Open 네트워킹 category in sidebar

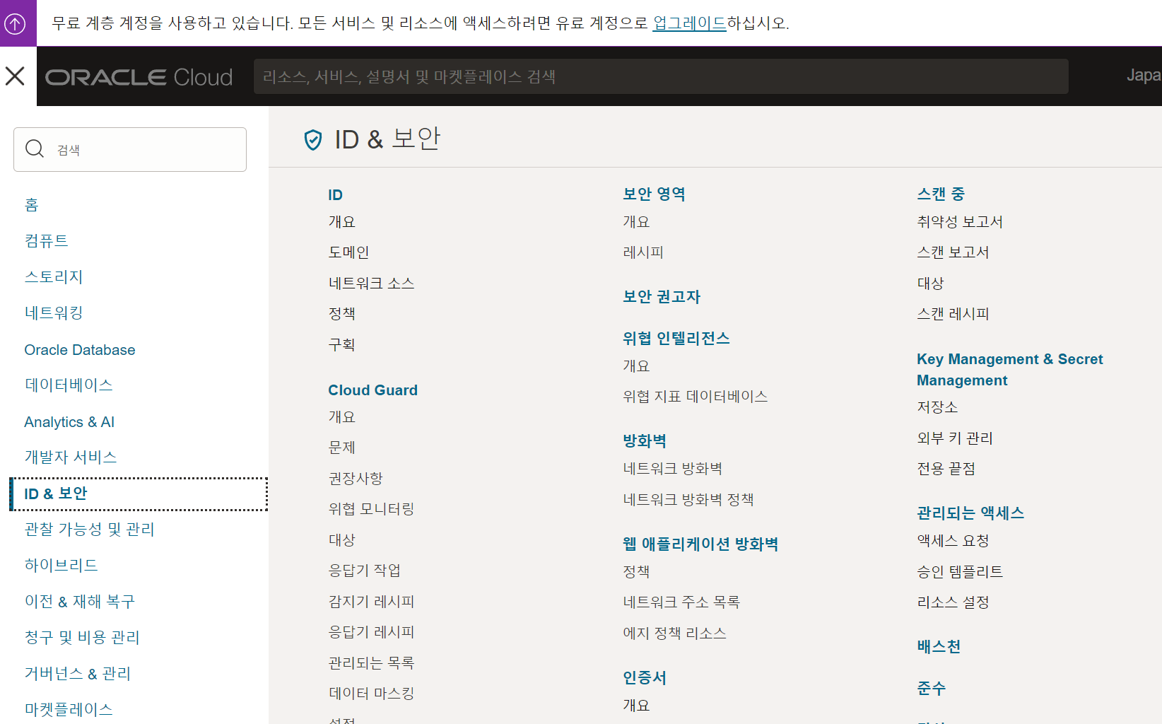(54, 313)
